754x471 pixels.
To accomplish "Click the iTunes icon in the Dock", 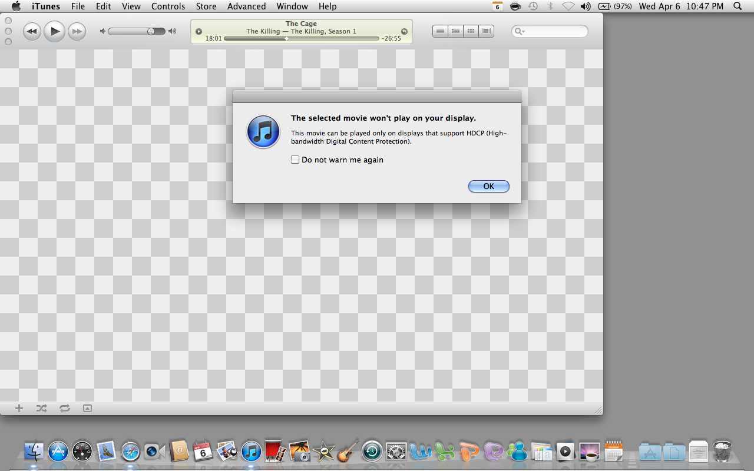I will (x=251, y=452).
